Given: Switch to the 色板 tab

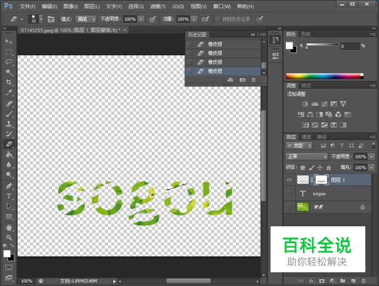Looking at the screenshot, I should tap(306, 34).
